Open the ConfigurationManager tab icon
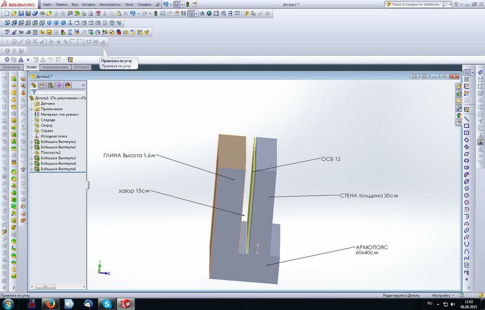 pos(50,85)
